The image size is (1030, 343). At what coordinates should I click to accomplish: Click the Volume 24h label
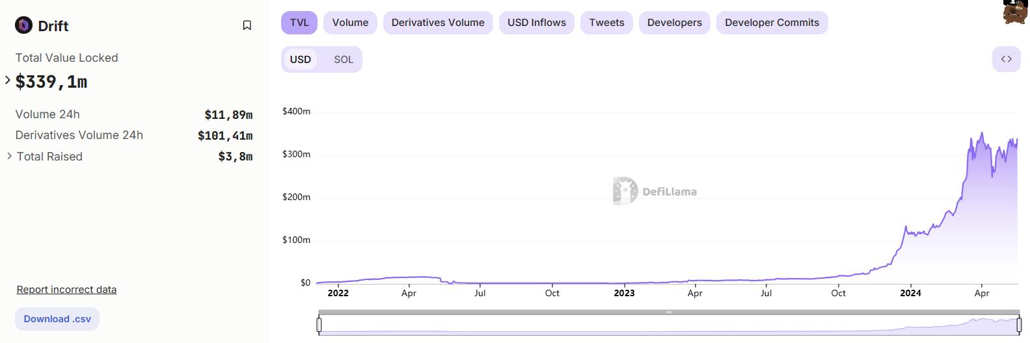click(x=47, y=114)
